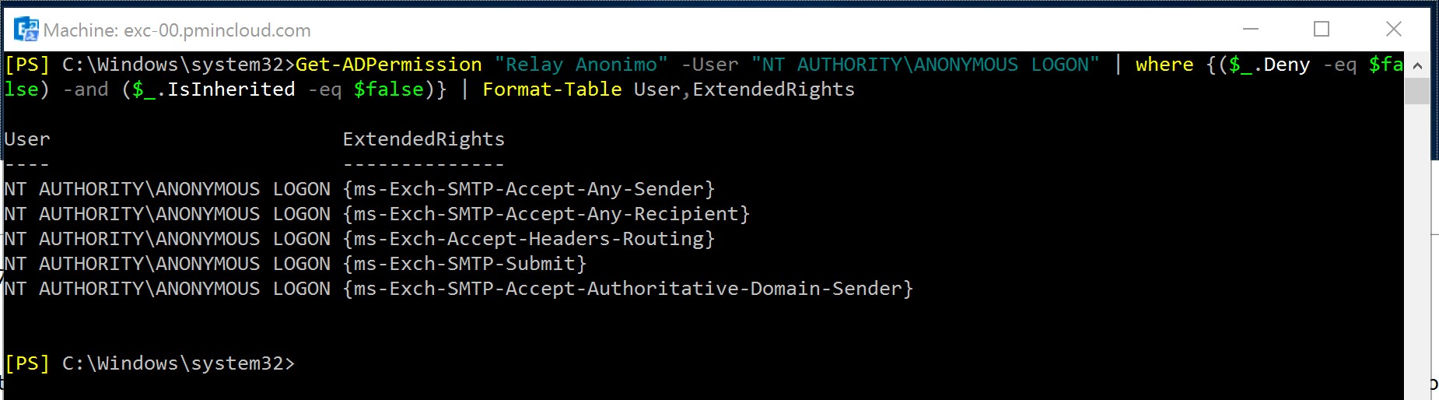Click the ms-Exch-SMTP-Accept-Authoritative-Domain-Sender entry

[x=628, y=289]
